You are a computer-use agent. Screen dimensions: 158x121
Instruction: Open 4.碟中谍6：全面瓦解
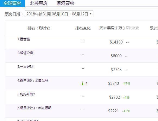click(x=33, y=80)
